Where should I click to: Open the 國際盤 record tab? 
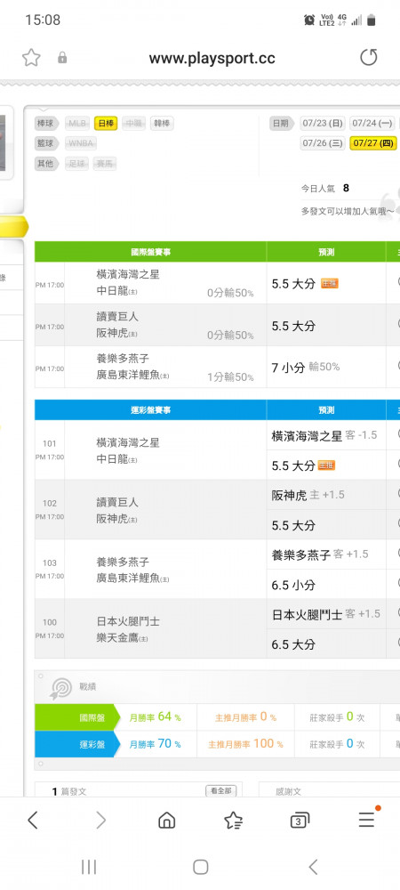77,717
